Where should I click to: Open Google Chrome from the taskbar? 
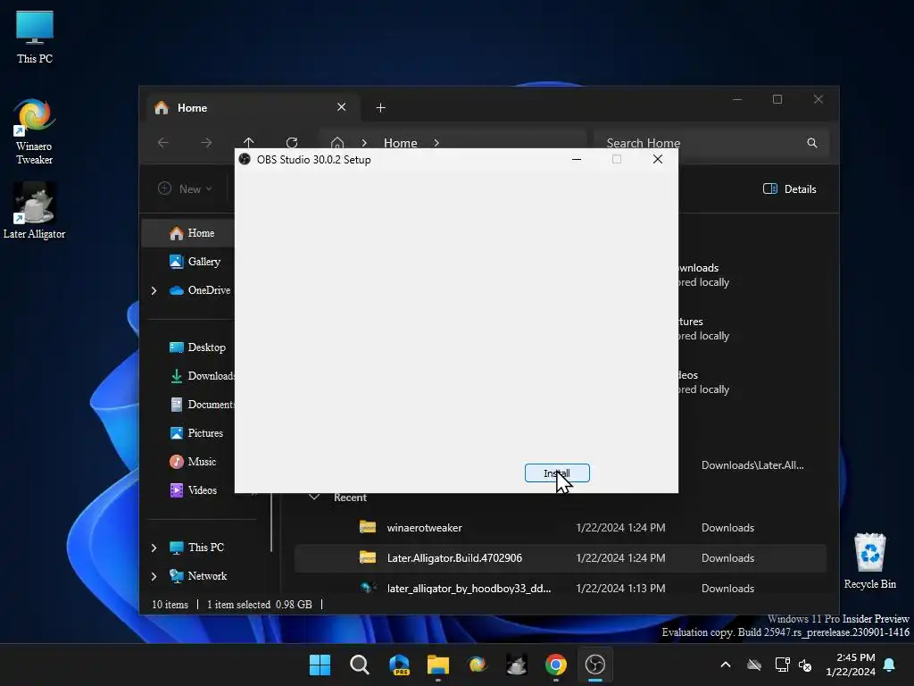pos(555,665)
